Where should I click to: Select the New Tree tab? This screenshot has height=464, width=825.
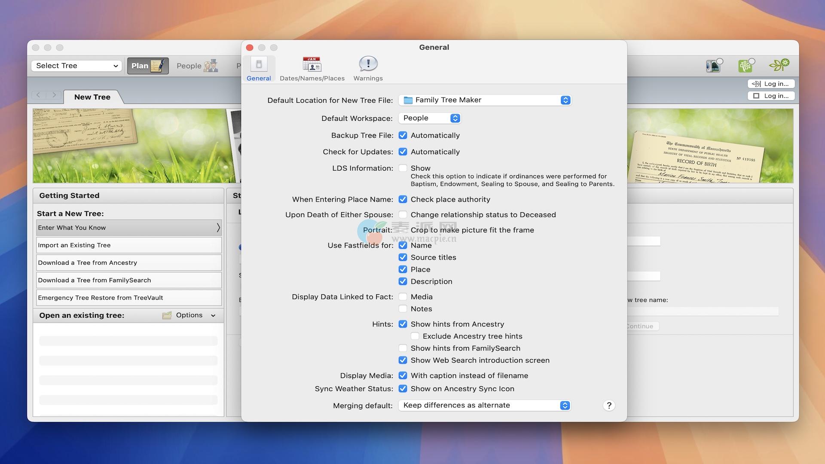[92, 97]
